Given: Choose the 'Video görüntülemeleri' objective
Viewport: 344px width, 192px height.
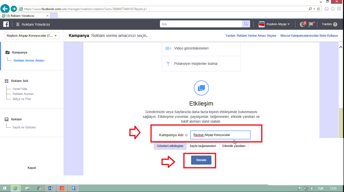Looking at the screenshot, I should (201, 48).
